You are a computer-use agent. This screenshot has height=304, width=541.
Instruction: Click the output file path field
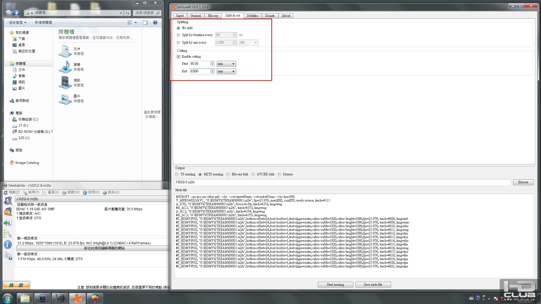tap(343, 182)
